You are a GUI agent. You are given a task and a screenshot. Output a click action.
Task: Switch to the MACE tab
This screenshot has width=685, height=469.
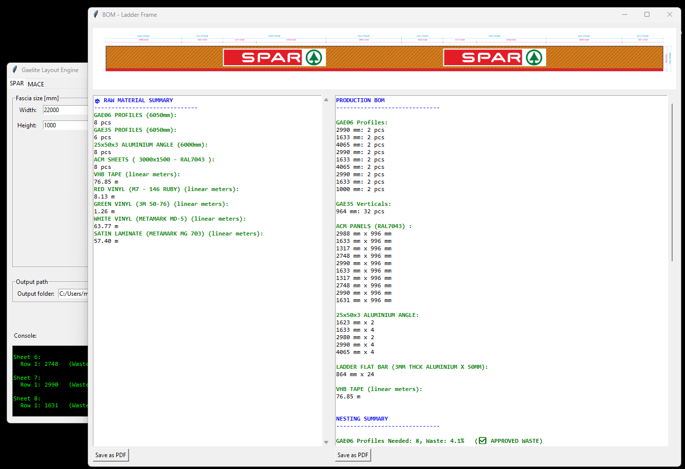click(36, 84)
